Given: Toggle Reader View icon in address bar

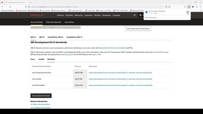Looking at the screenshot, I should click(x=166, y=7).
